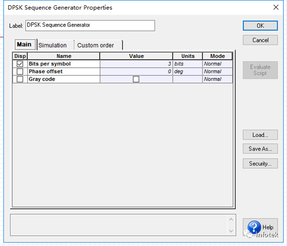Screen dimensions: 287x246
Task: Click the Label input field
Action: [90, 25]
